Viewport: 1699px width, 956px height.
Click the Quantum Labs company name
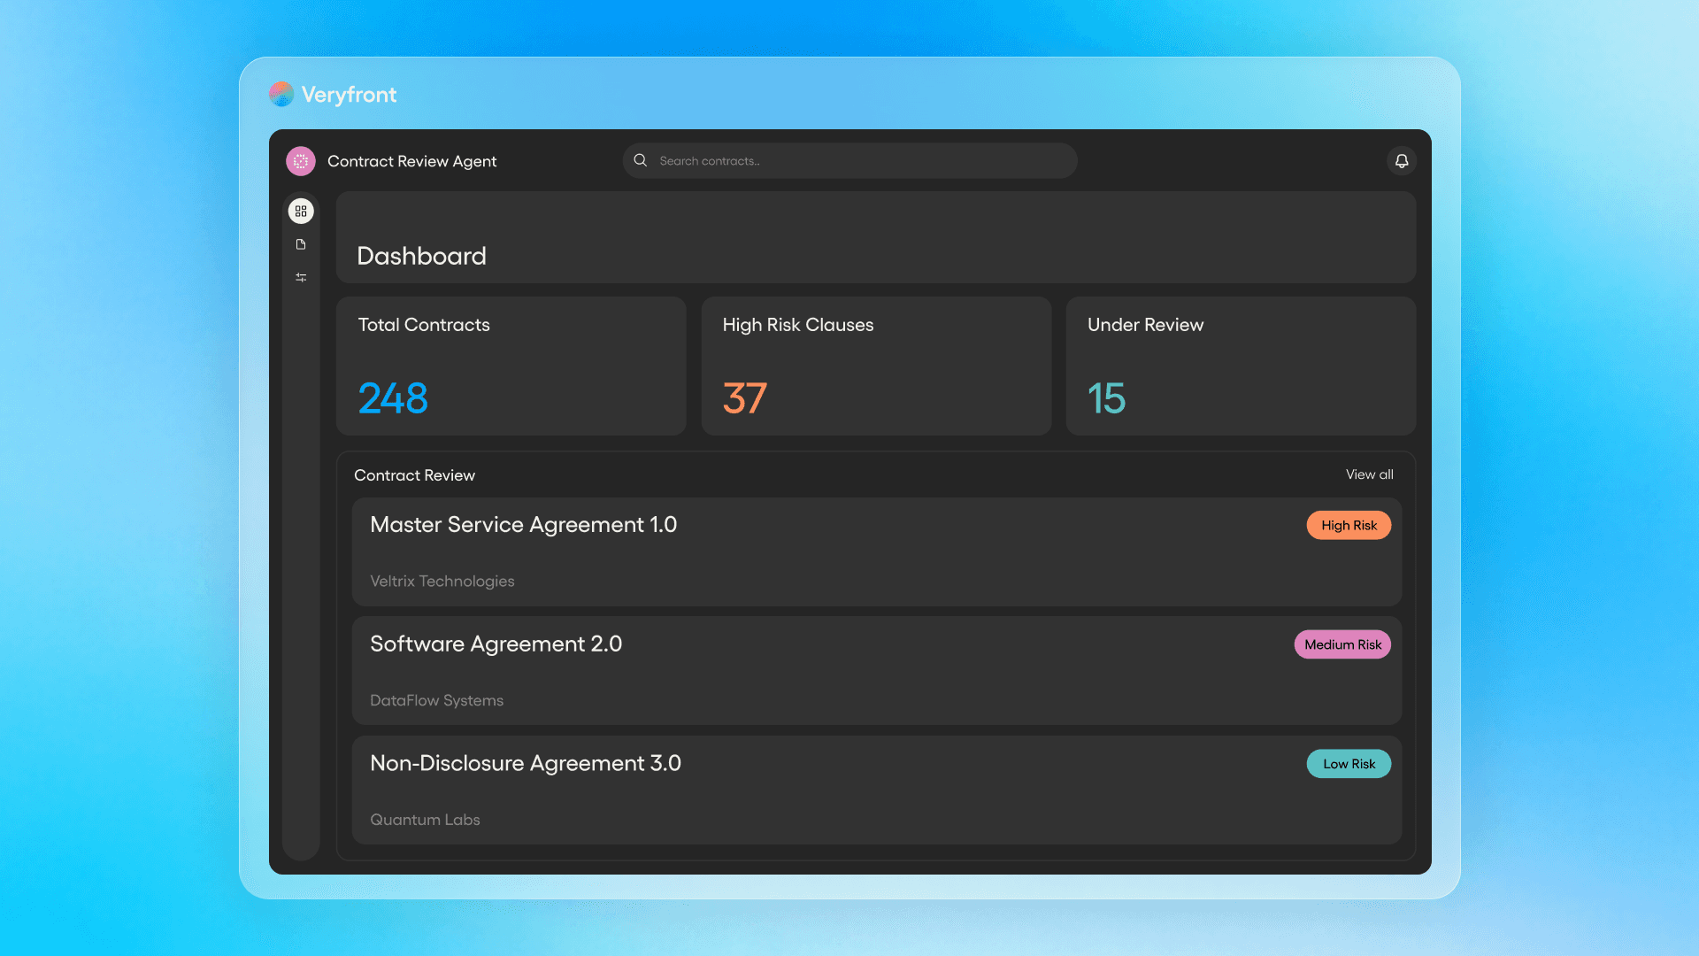(x=425, y=820)
